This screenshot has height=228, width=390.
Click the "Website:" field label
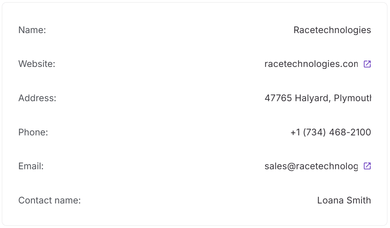(36, 64)
